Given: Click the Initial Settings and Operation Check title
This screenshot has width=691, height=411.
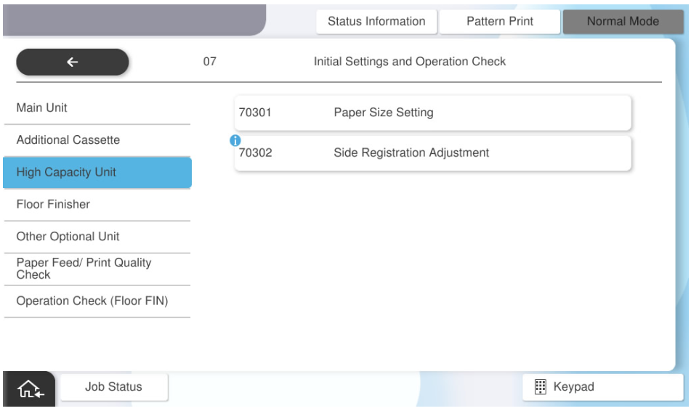Looking at the screenshot, I should pyautogui.click(x=409, y=62).
